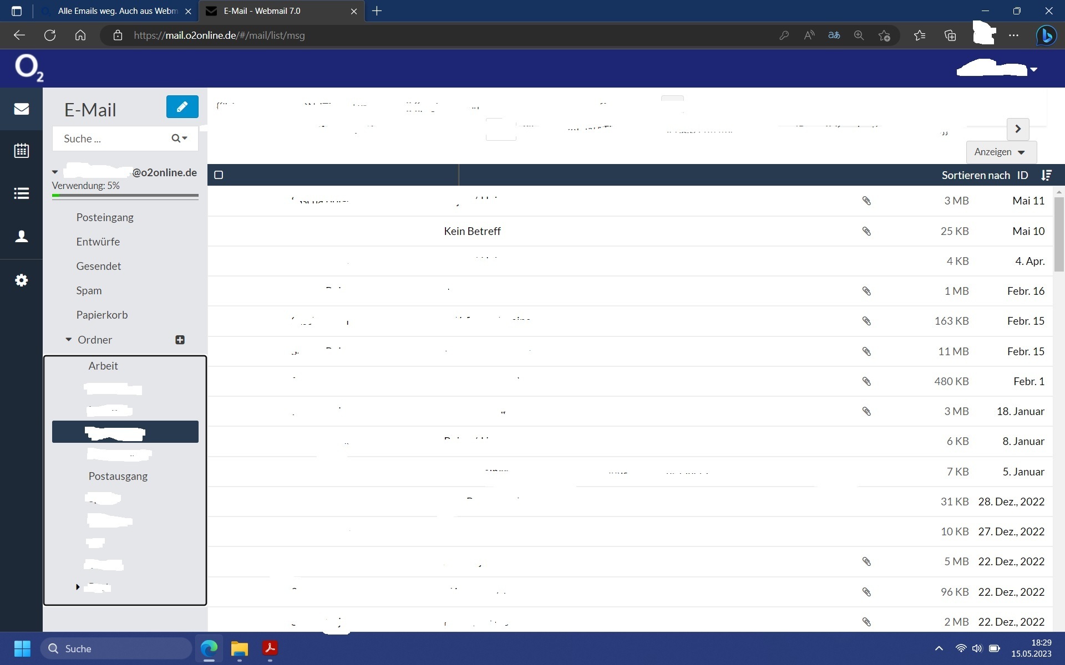
Task: Open the search options dropdown arrow
Action: tap(185, 138)
